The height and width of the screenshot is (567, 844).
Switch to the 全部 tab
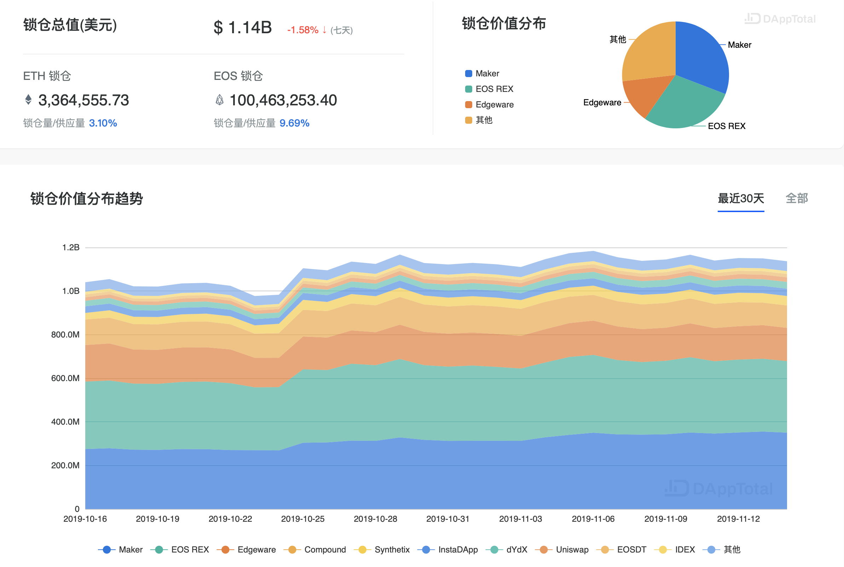(797, 199)
